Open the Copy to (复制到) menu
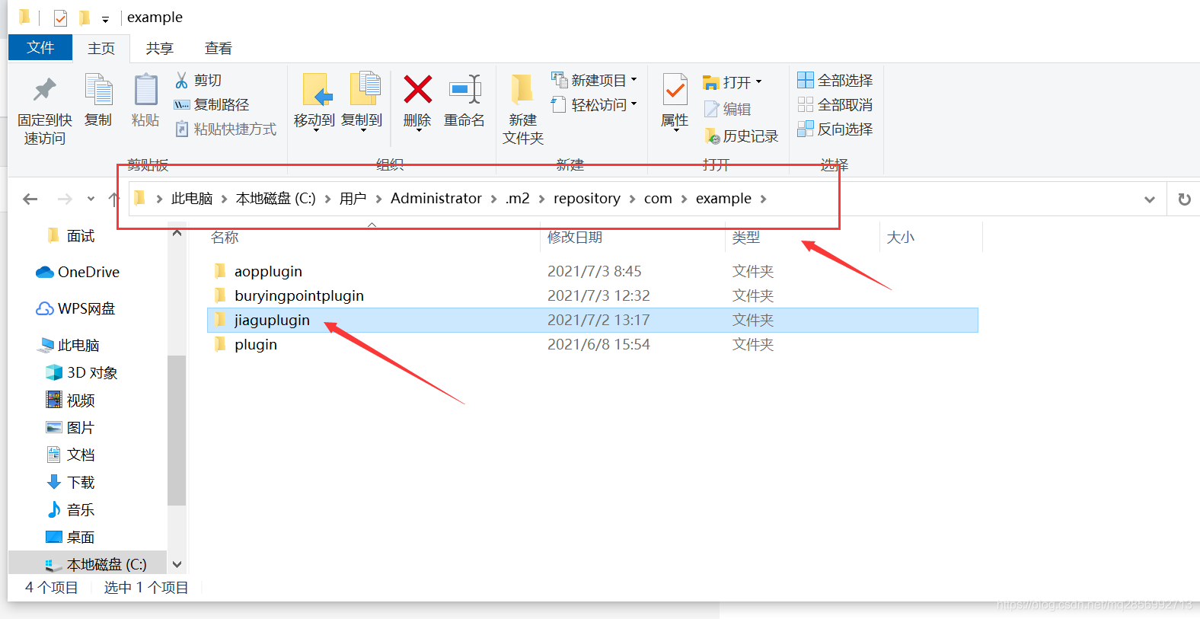The image size is (1200, 619). click(362, 102)
